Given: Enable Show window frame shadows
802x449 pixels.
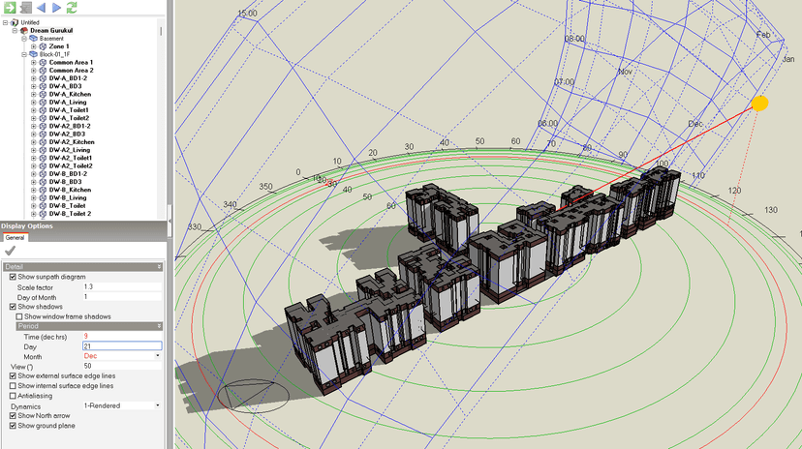Looking at the screenshot, I should pyautogui.click(x=20, y=316).
